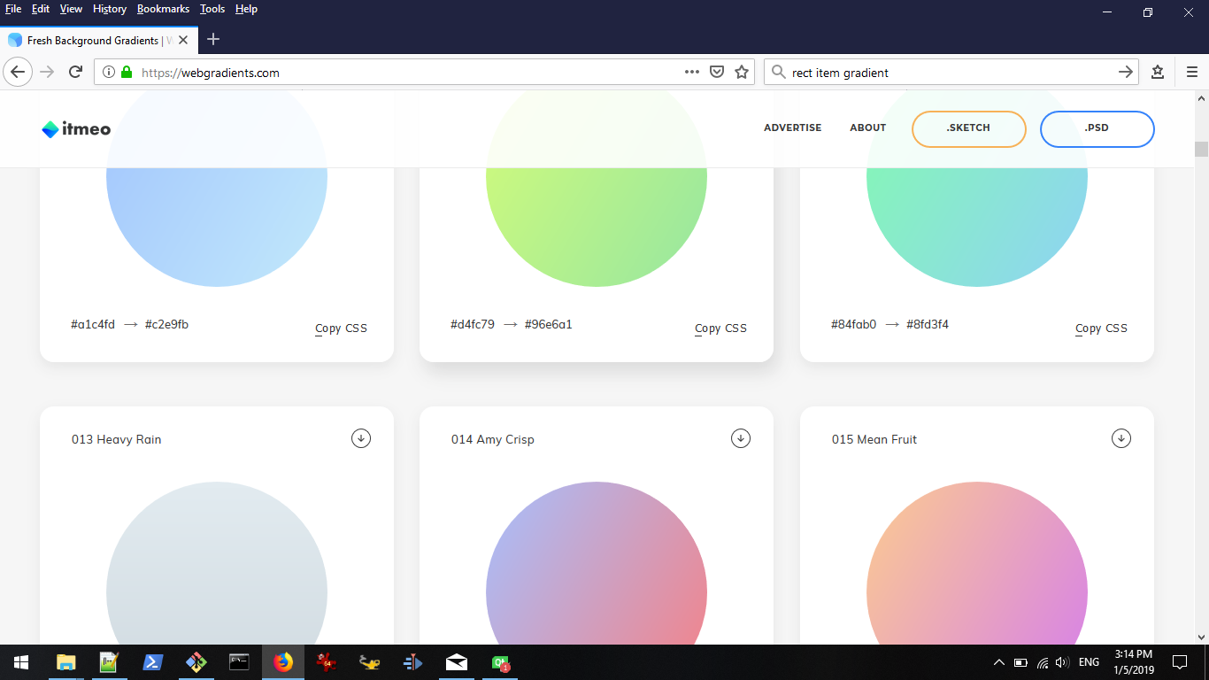Click the itmeo logo

[76, 129]
